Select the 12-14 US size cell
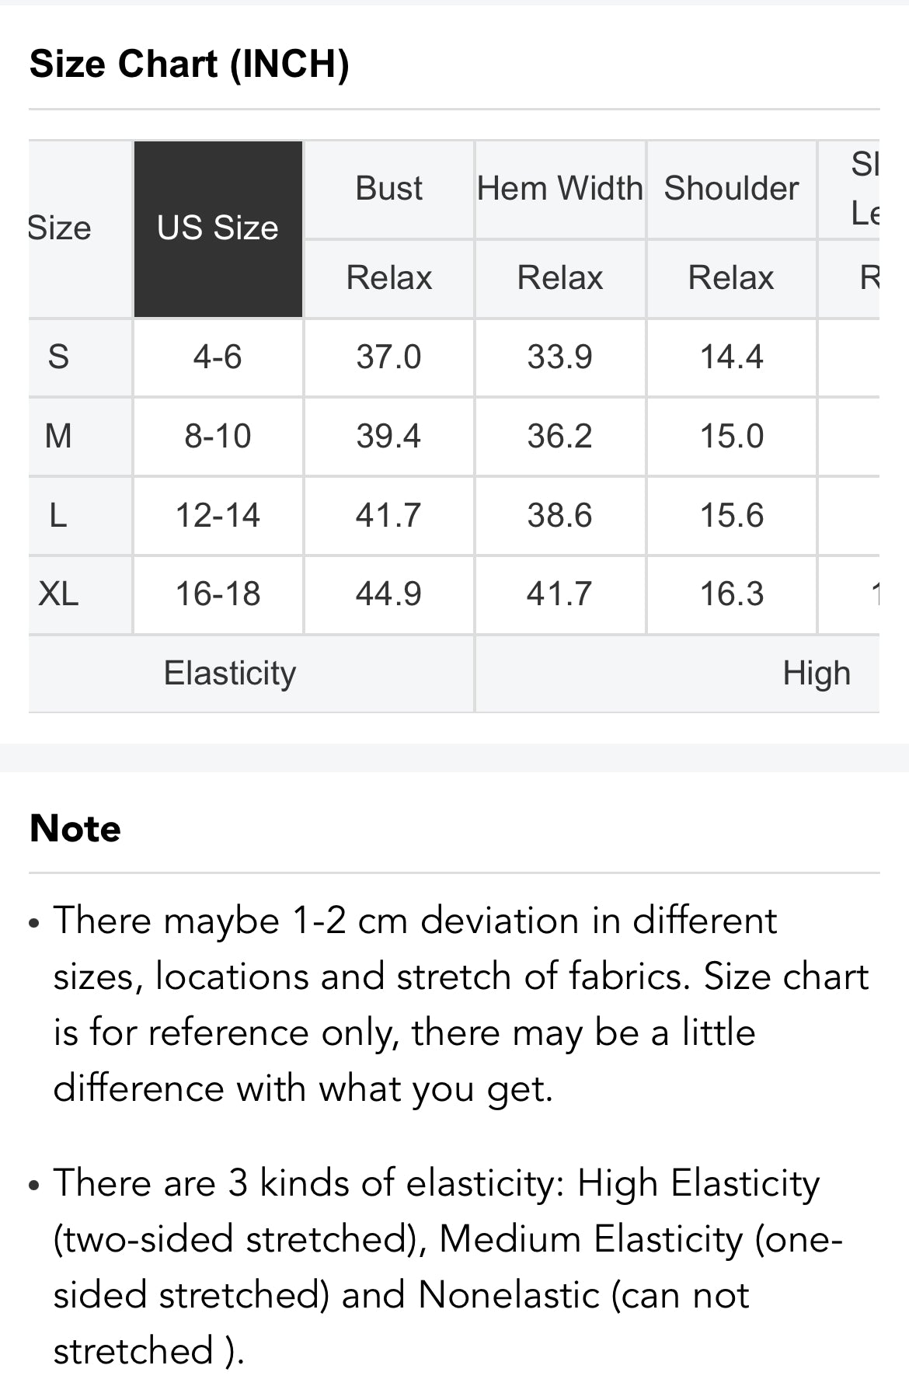The width and height of the screenshot is (909, 1393). pos(218,516)
